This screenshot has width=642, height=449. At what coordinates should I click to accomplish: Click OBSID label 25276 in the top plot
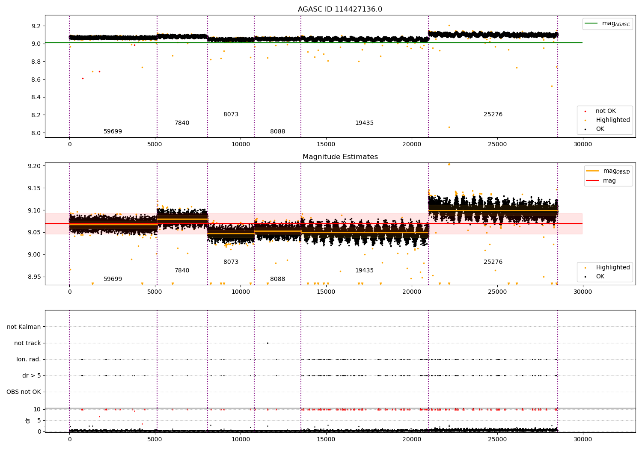[493, 115]
